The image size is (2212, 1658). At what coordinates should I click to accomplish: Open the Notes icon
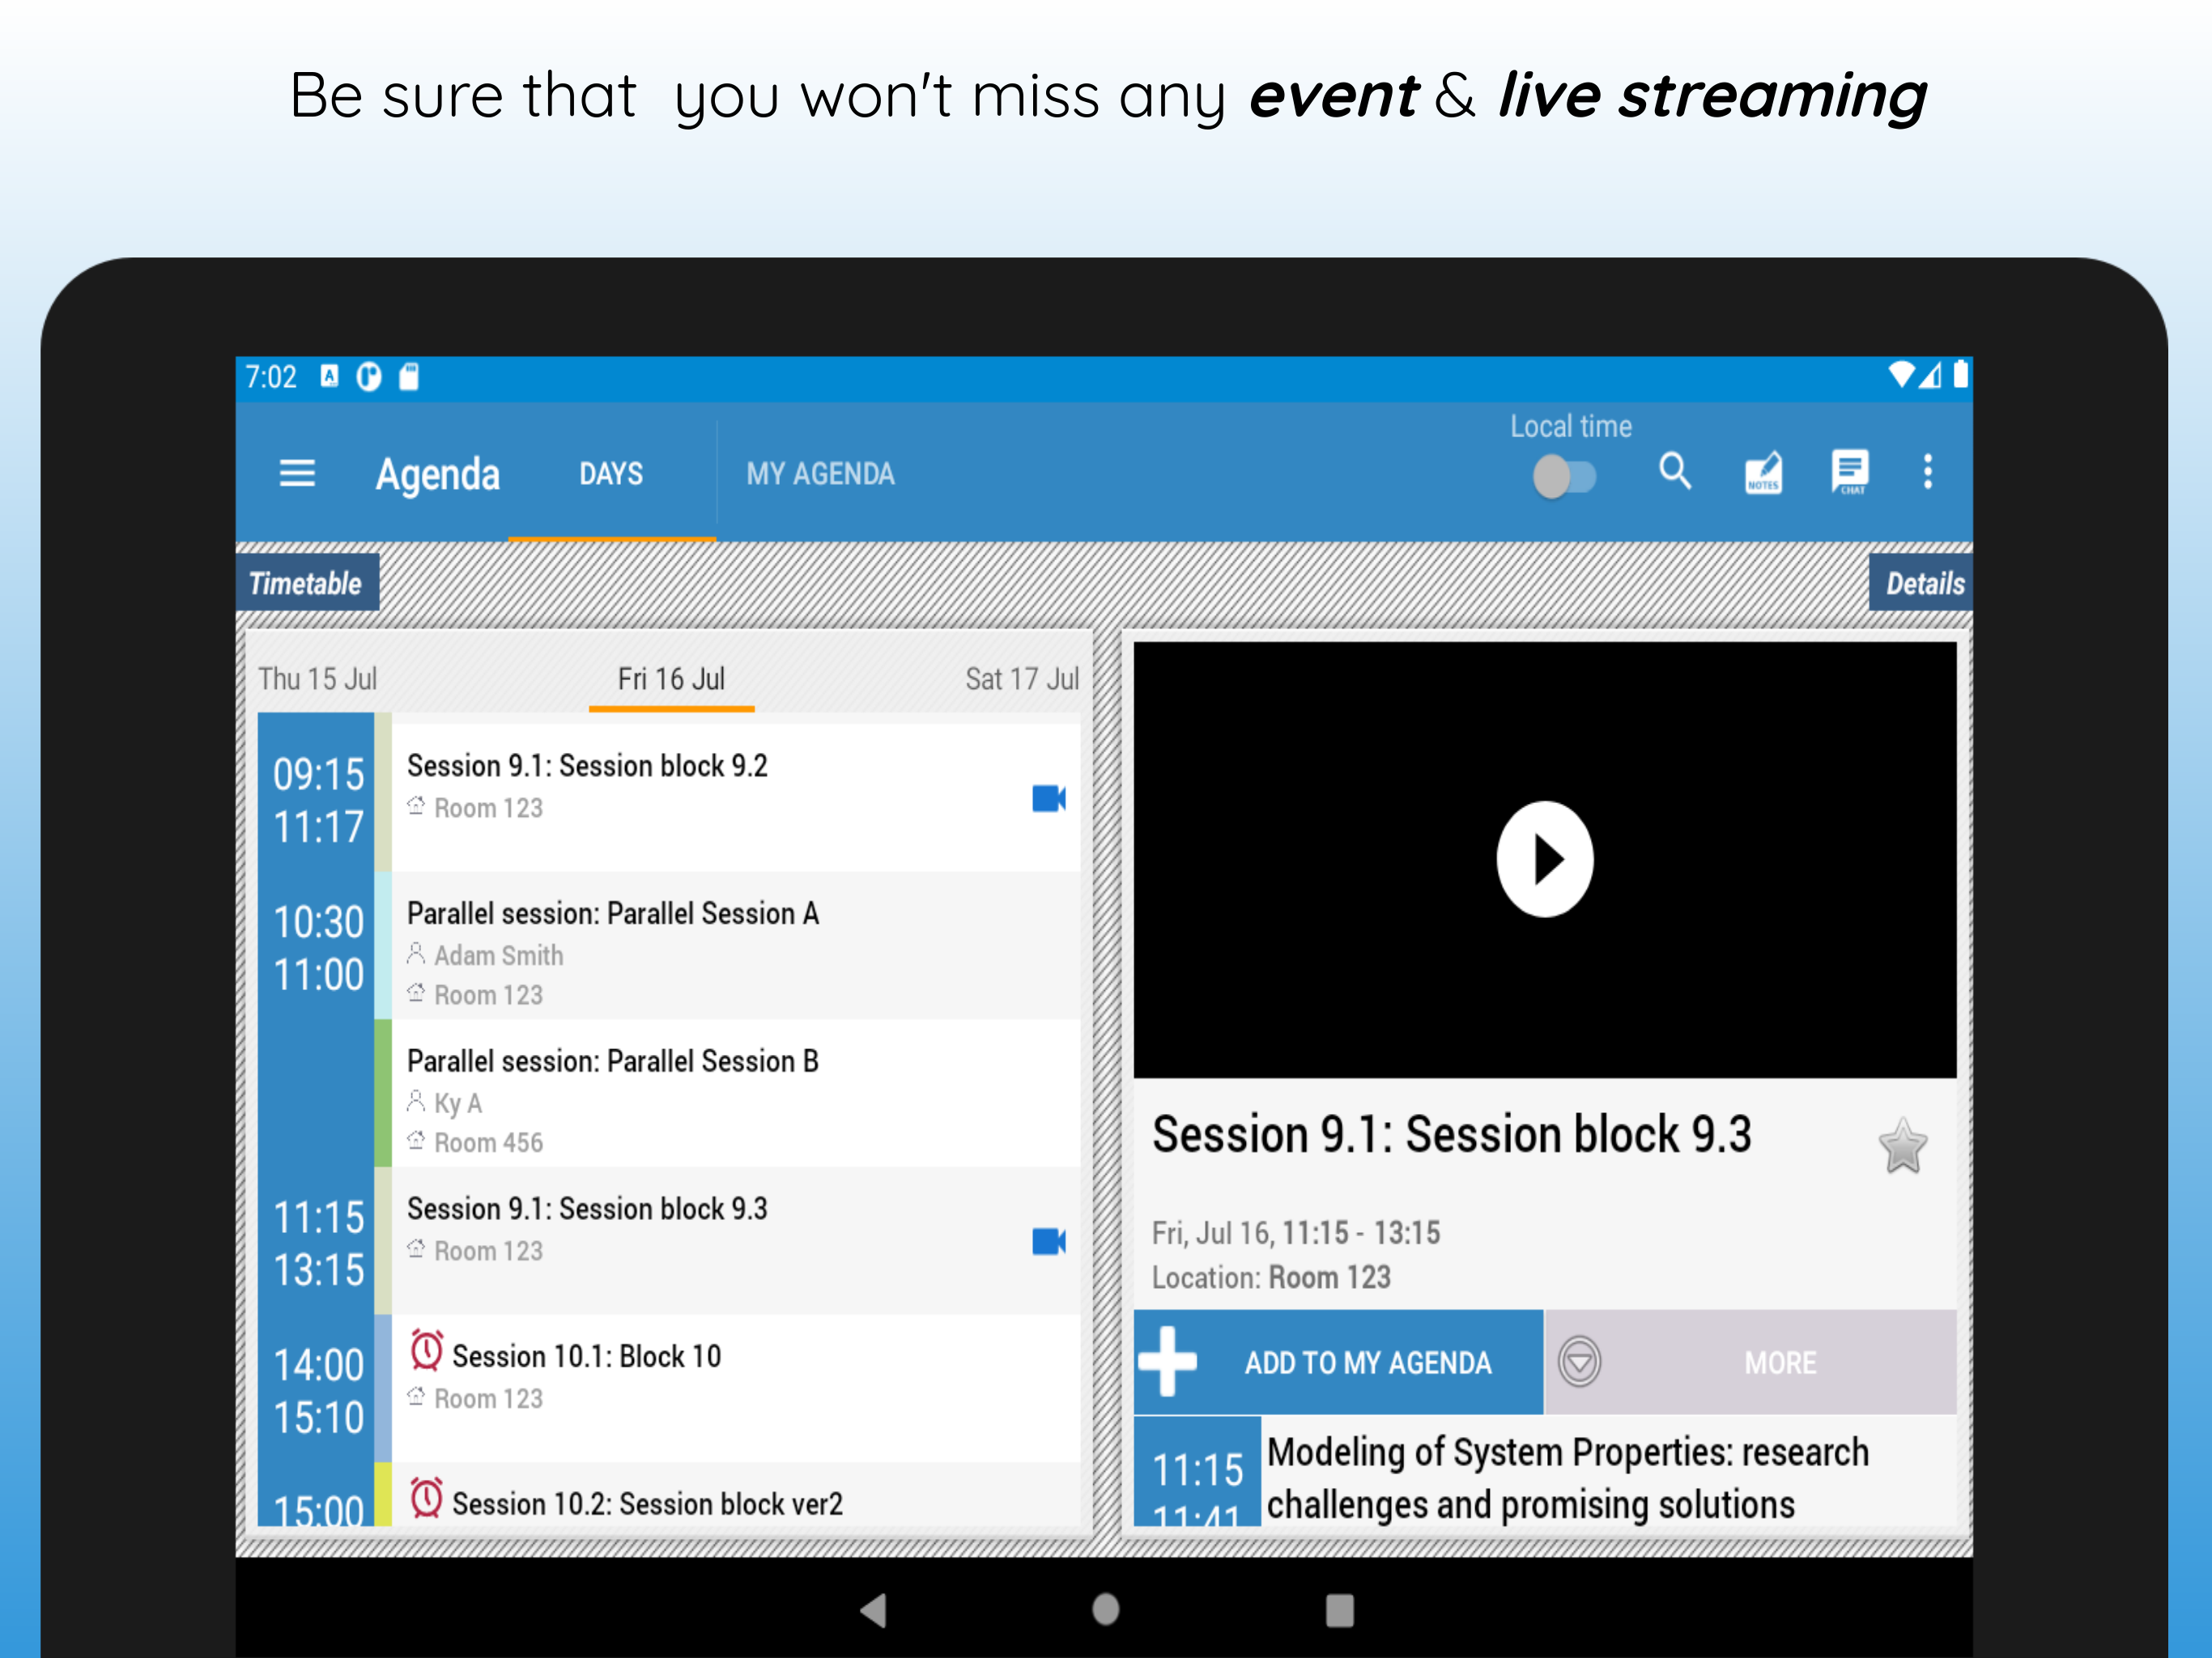pyautogui.click(x=1763, y=472)
